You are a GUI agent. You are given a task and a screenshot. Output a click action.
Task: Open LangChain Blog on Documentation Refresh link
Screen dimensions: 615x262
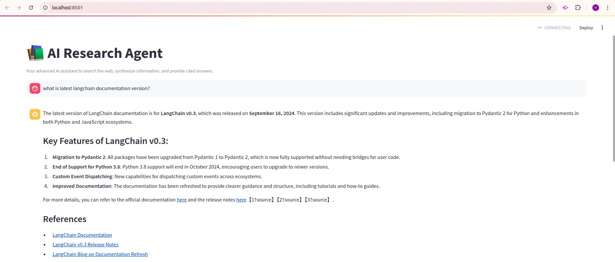100,254
